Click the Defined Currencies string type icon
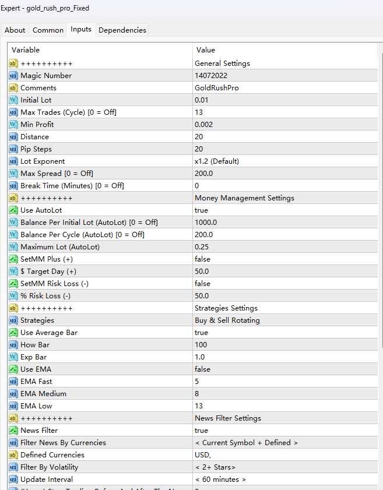The width and height of the screenshot is (383, 490). pyautogui.click(x=13, y=455)
